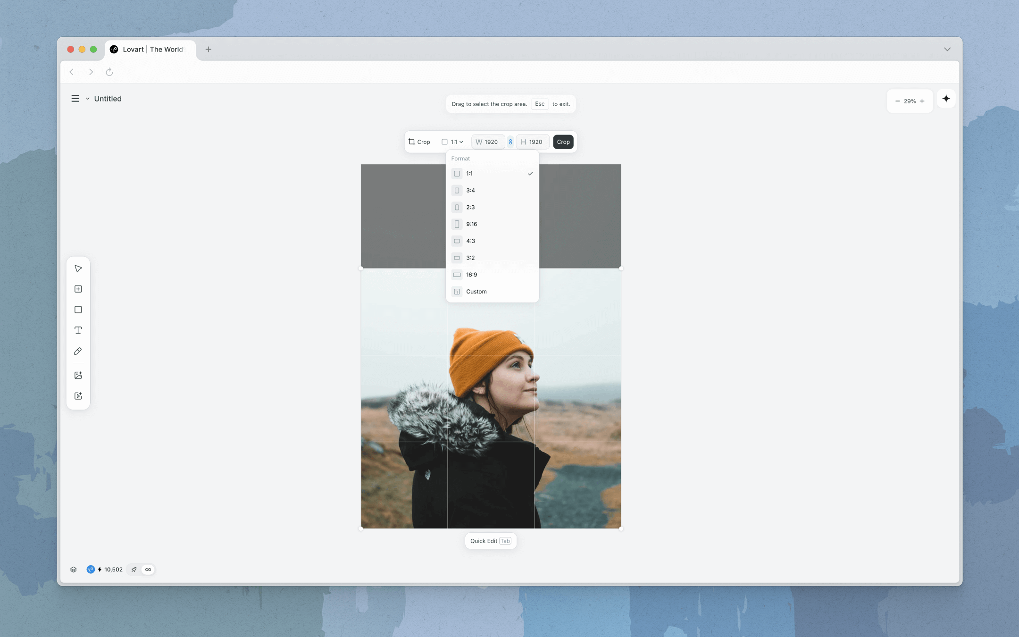
Task: Pick the pencil draw tool
Action: tap(78, 351)
